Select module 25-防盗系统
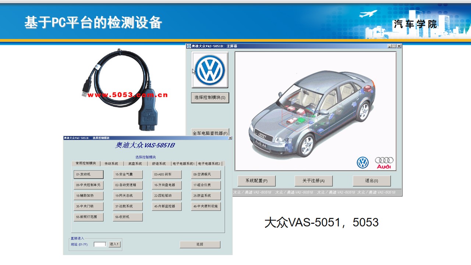471x265 pixels. click(x=206, y=196)
